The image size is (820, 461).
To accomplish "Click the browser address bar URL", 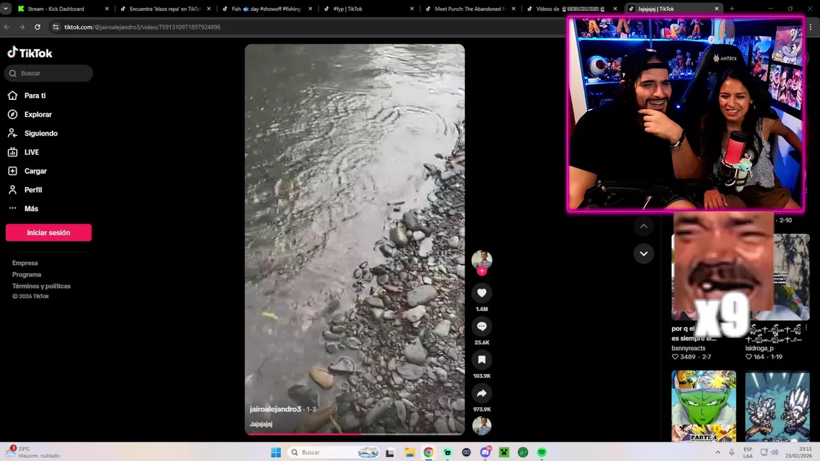I will (x=142, y=27).
